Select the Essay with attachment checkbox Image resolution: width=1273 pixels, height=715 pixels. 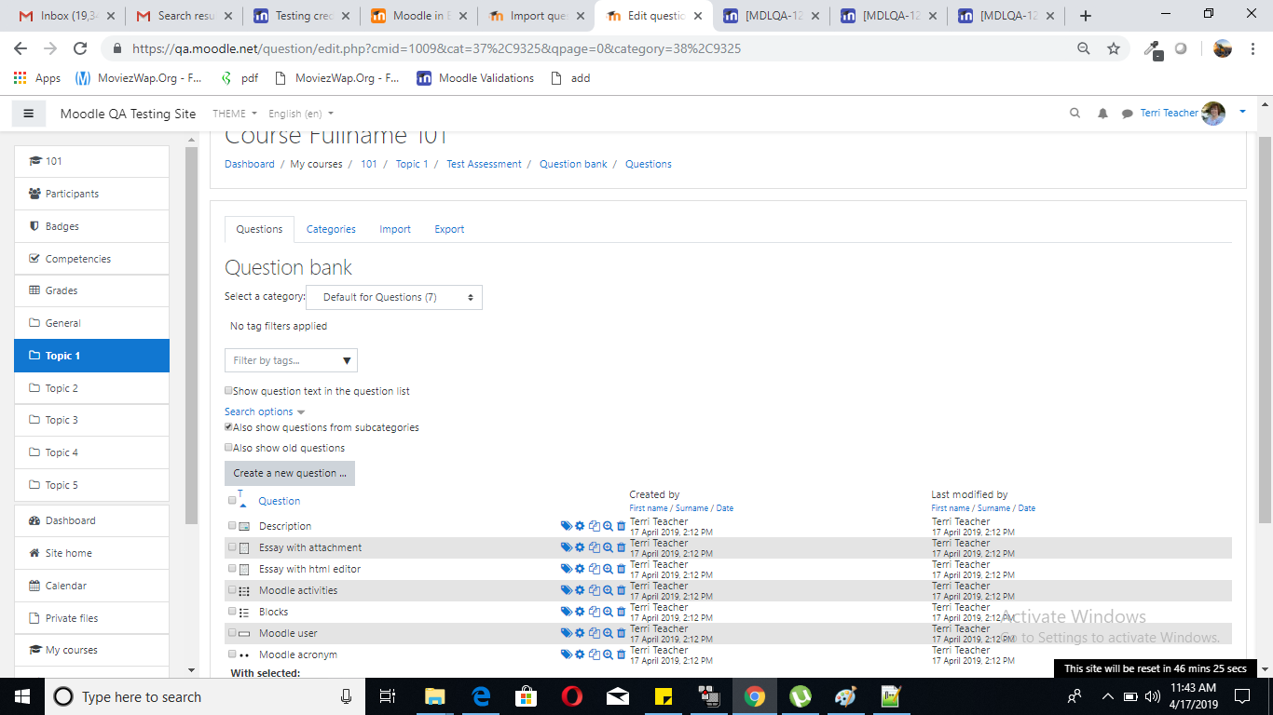point(232,547)
